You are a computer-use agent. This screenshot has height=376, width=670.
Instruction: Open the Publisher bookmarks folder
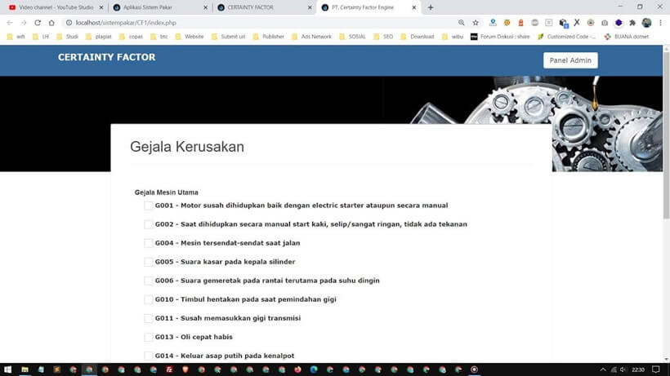[268, 37]
